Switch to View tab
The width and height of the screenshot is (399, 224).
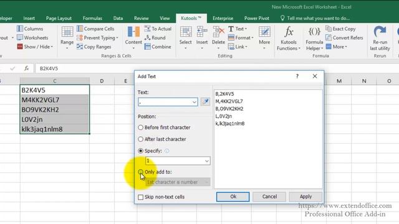[165, 18]
